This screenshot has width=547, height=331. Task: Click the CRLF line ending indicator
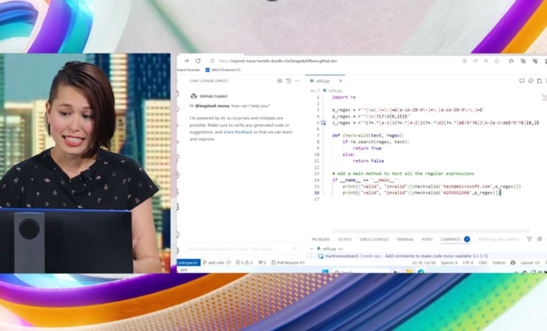[x=483, y=263]
